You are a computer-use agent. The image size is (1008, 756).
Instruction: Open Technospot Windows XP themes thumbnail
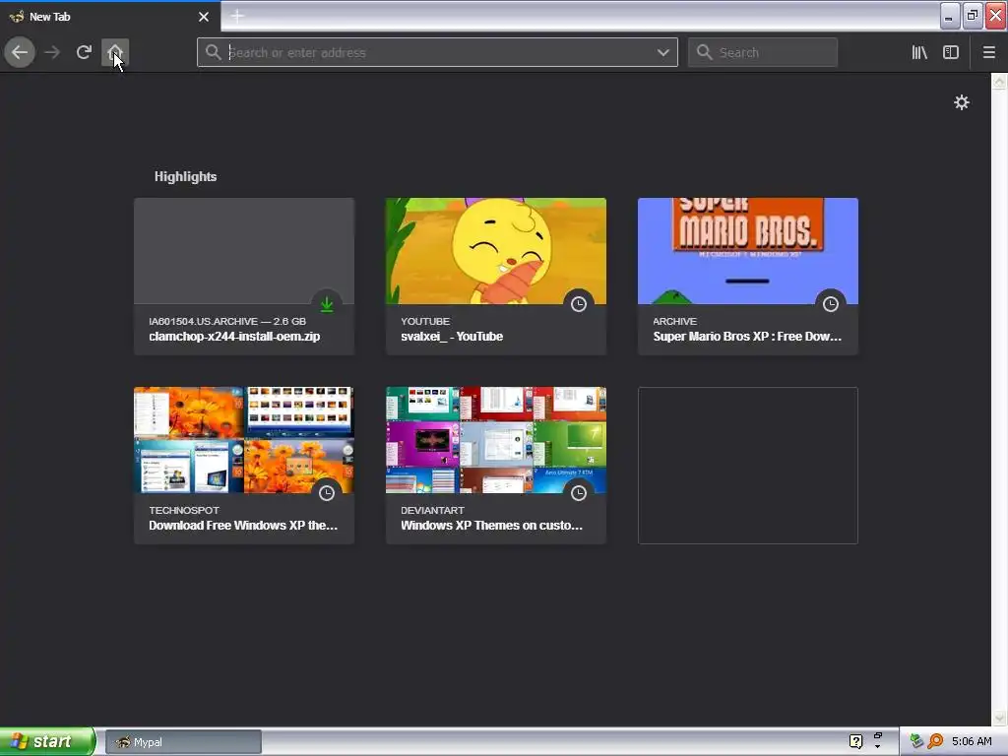[244, 440]
